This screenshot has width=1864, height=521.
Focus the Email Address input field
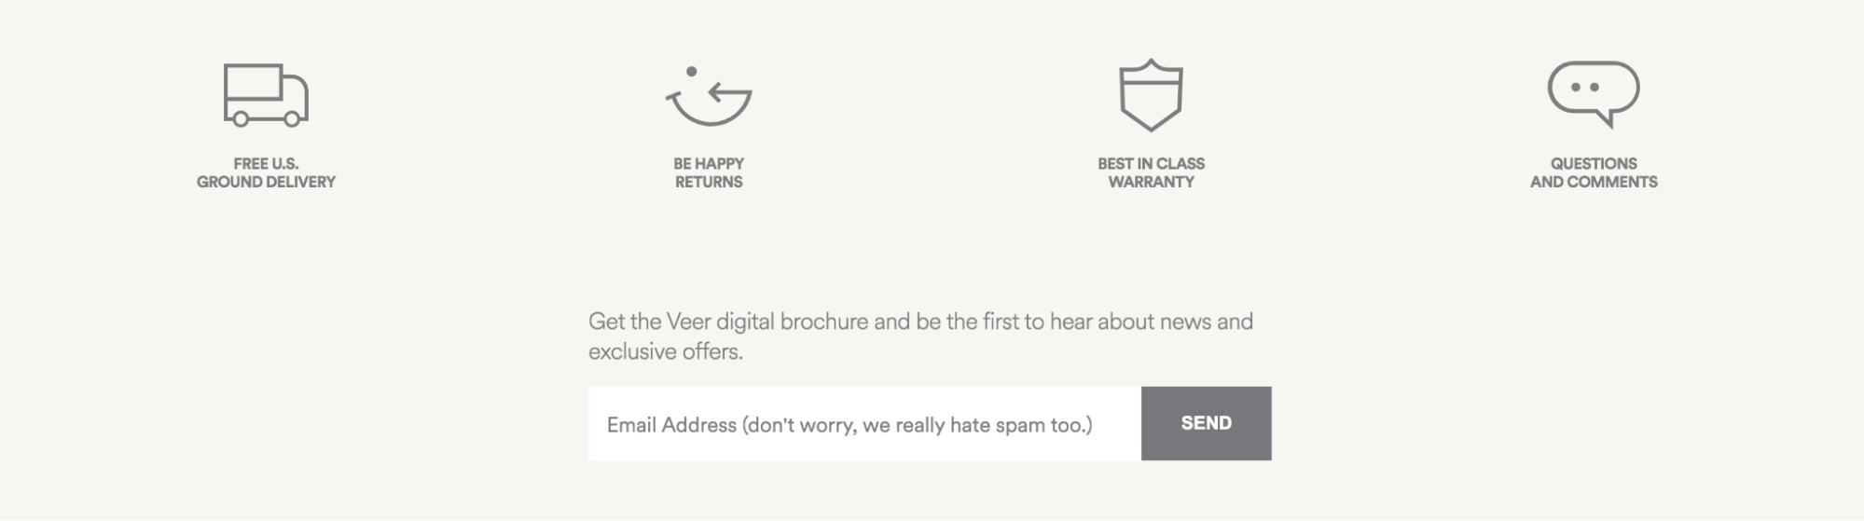point(864,424)
